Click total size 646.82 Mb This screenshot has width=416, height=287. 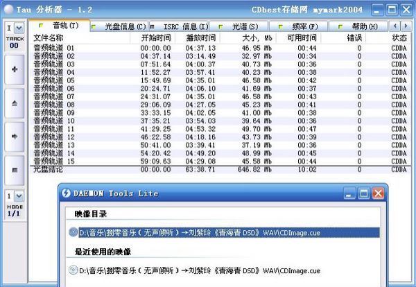(254, 169)
